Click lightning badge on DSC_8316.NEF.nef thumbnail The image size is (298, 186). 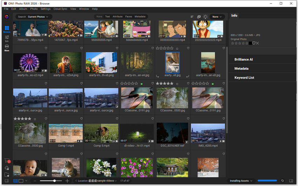click(187, 142)
